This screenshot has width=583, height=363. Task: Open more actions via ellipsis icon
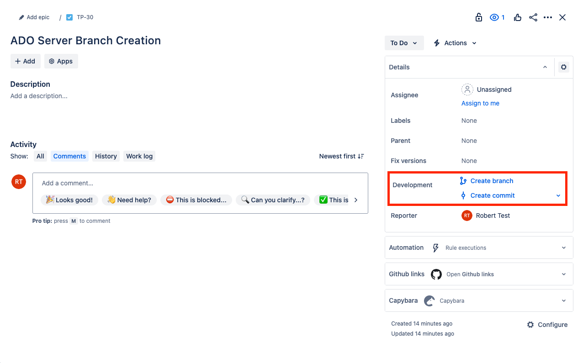(548, 17)
